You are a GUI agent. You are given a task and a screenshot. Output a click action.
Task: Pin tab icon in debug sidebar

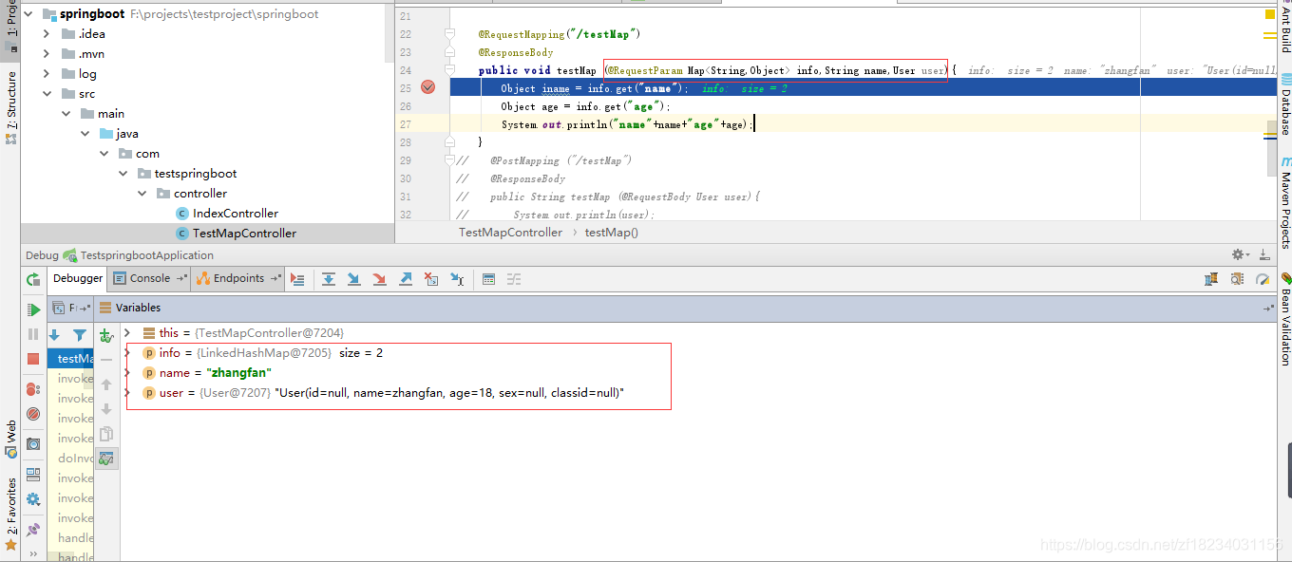pyautogui.click(x=33, y=529)
